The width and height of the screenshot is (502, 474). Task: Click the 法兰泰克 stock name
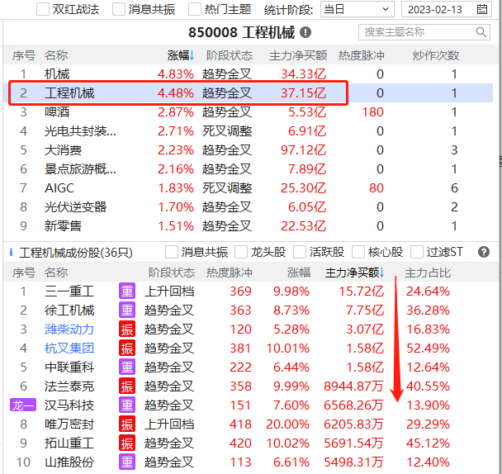(x=69, y=386)
